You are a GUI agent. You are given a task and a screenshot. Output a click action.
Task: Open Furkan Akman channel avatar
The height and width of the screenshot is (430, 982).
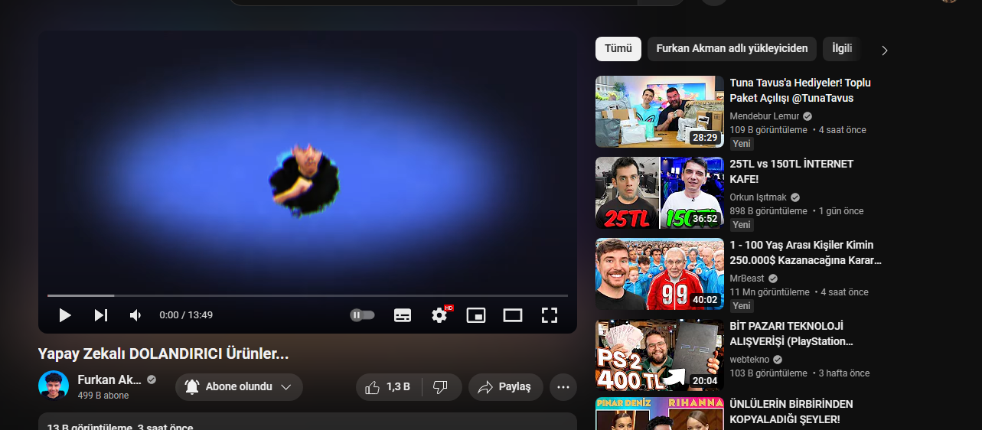click(x=54, y=386)
